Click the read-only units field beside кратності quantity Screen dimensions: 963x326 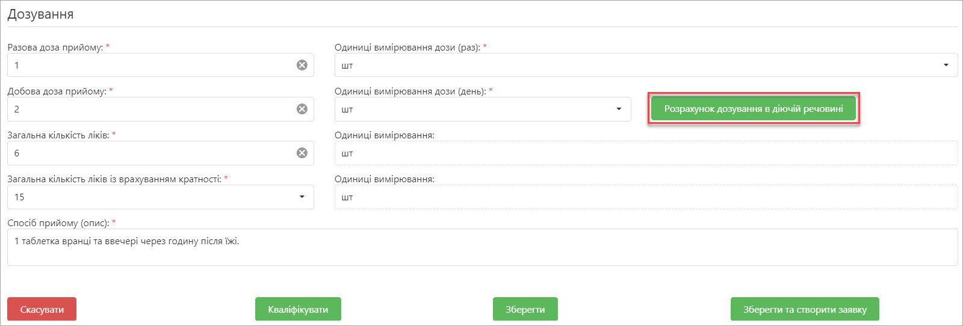(645, 197)
